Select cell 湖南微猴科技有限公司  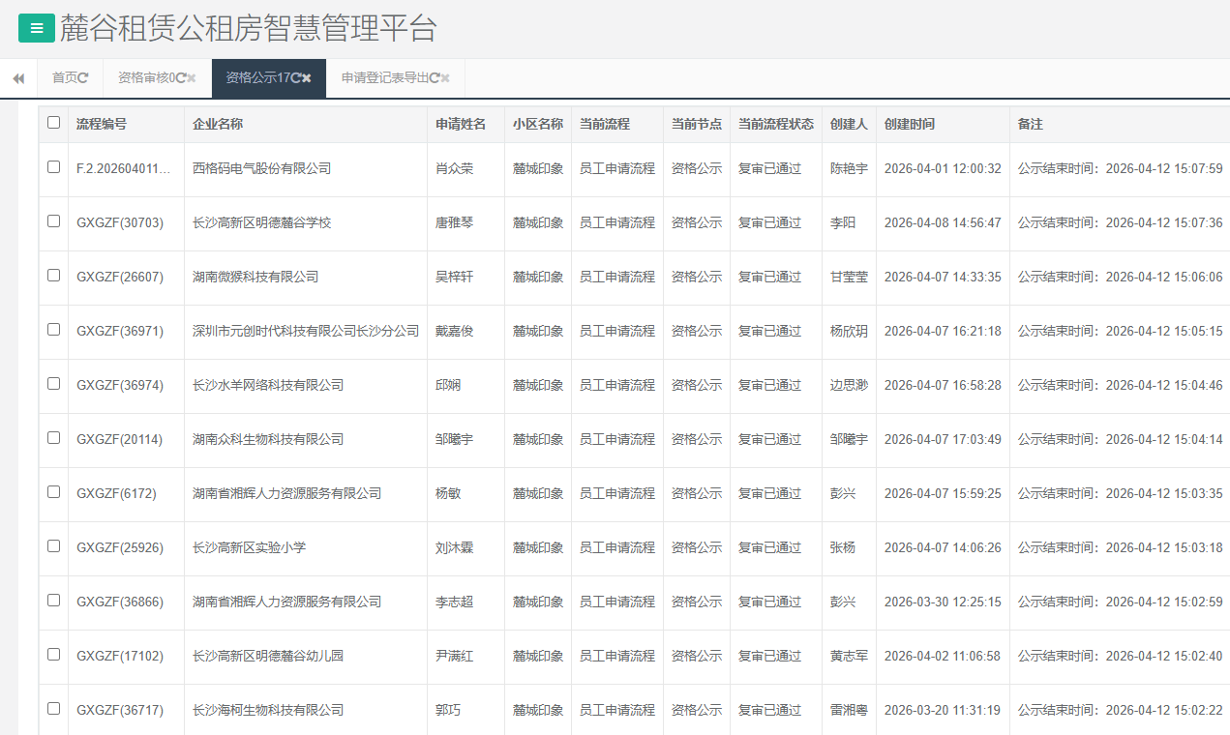click(255, 277)
